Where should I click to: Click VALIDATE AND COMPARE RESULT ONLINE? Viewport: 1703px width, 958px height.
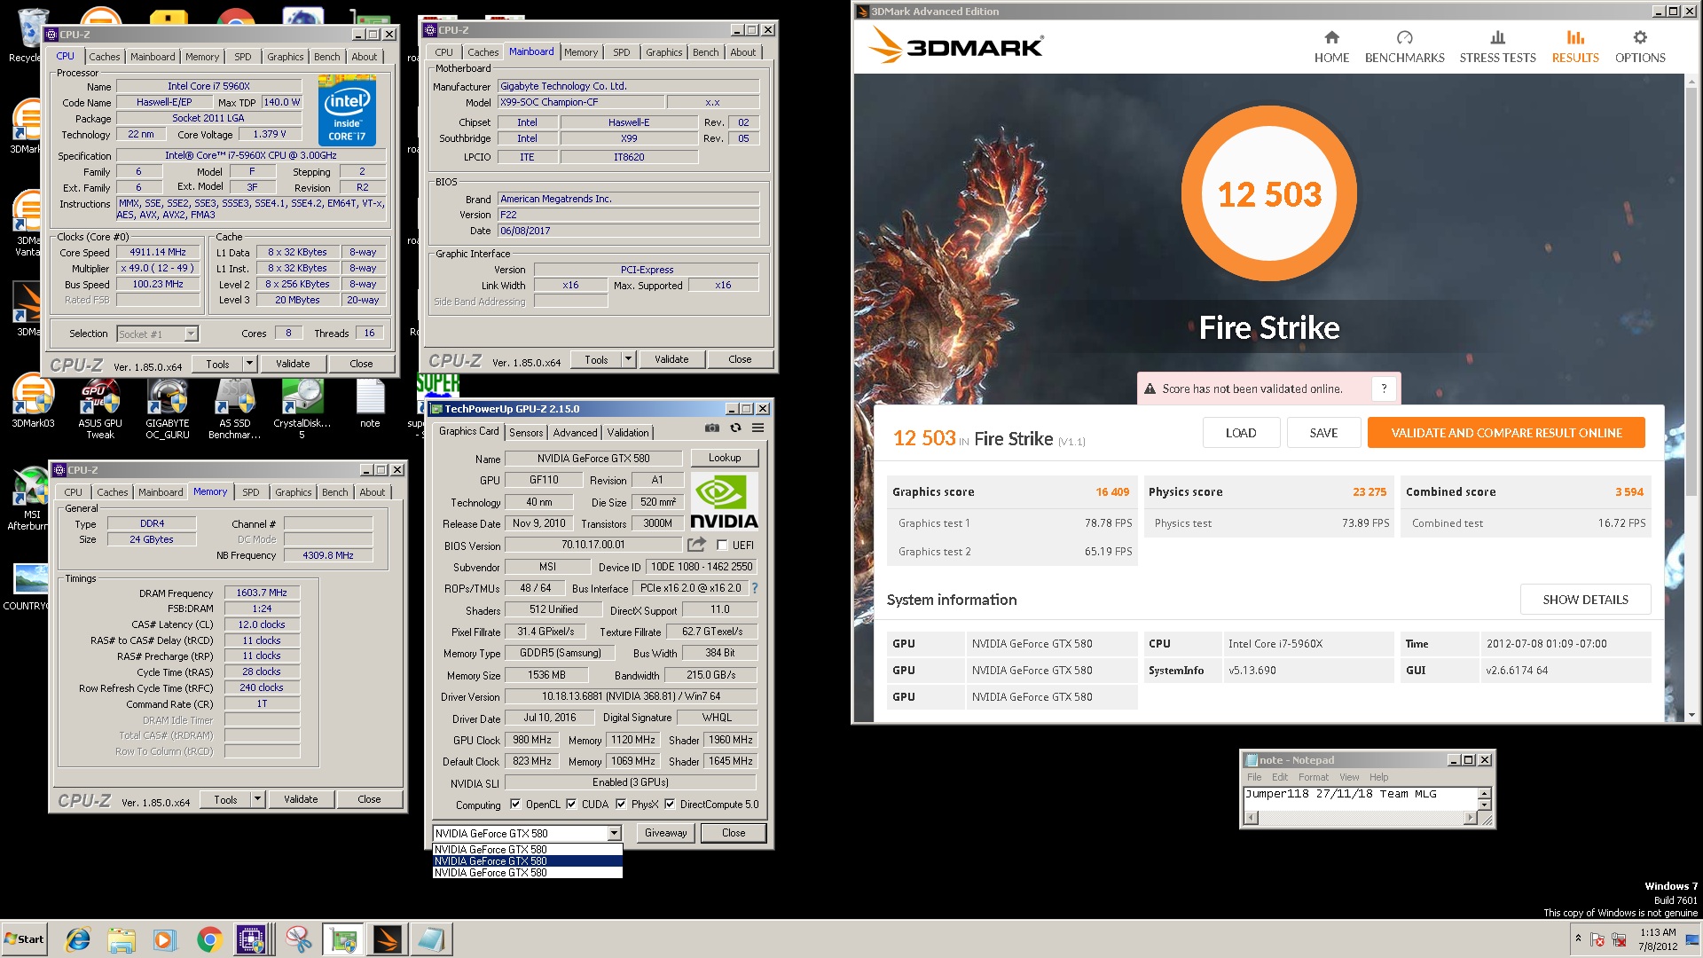[x=1506, y=433]
